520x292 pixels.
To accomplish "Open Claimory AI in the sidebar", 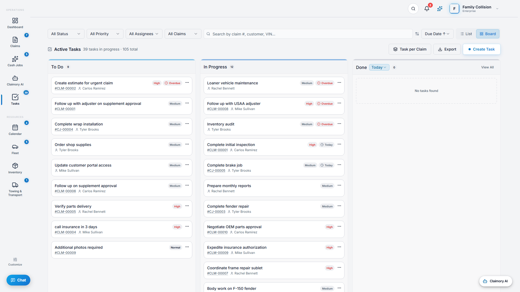I will [x=15, y=80].
